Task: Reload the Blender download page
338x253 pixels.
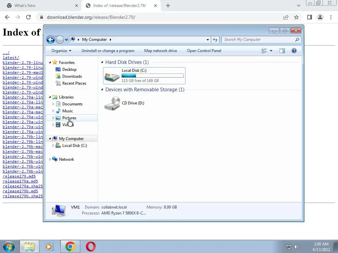Action: coord(28,17)
